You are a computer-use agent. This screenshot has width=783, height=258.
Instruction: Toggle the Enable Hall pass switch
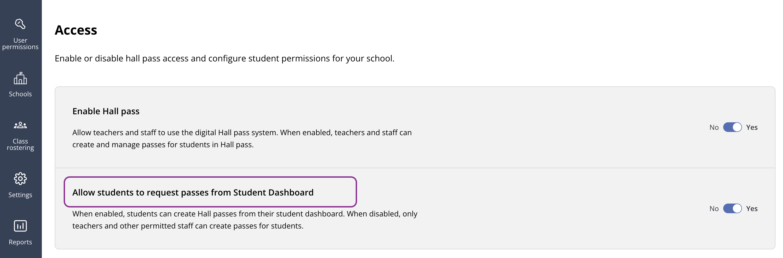[732, 127]
